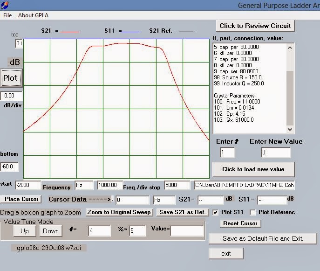The image size is (320, 271).
Task: Click the Freq./div stop field
Action: (x=177, y=186)
